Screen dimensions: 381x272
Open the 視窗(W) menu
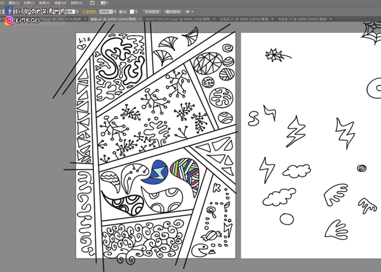(x=62, y=3)
